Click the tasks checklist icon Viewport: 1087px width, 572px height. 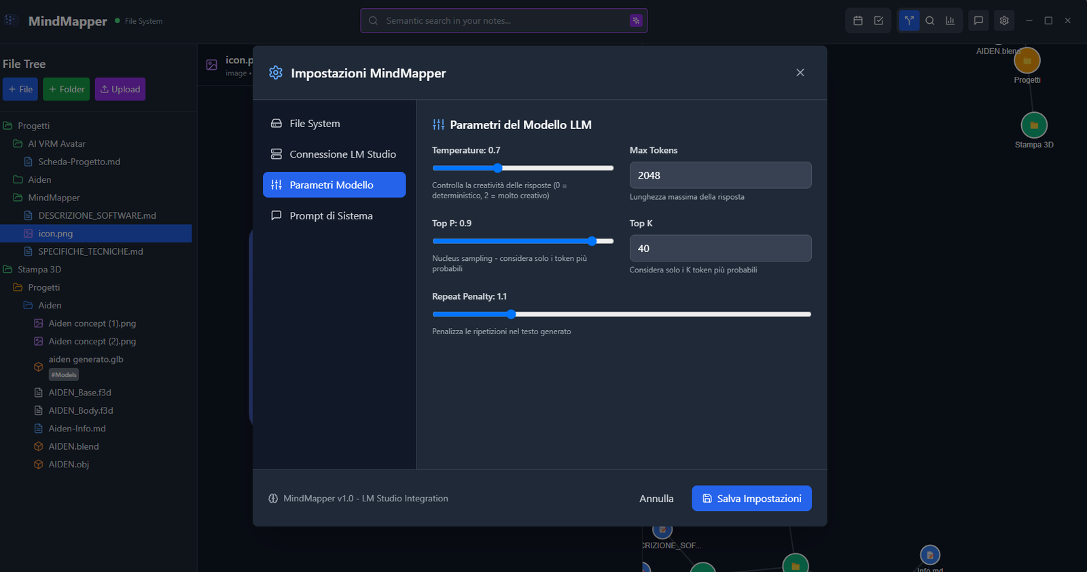coord(878,21)
